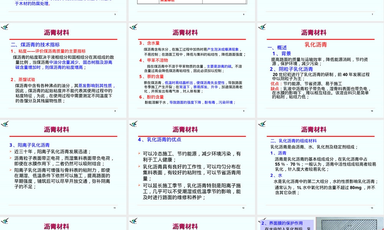The image size is (384, 230).
Task: Click heading "二、乳化沥青的组成材料"
Action: pos(293,141)
